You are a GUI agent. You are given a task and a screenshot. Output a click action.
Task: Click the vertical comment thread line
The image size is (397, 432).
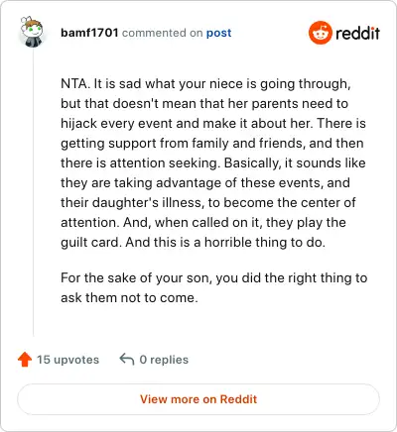pos(34,193)
